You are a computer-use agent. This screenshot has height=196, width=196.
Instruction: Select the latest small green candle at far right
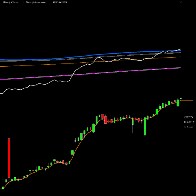point(181,98)
